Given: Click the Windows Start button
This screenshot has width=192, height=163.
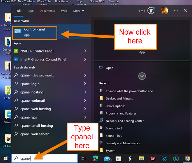Looking at the screenshot, I should click(5, 158).
